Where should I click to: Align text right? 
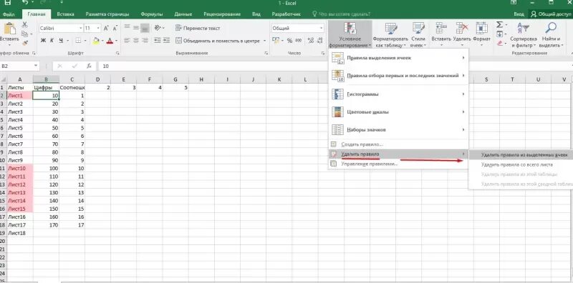click(145, 41)
